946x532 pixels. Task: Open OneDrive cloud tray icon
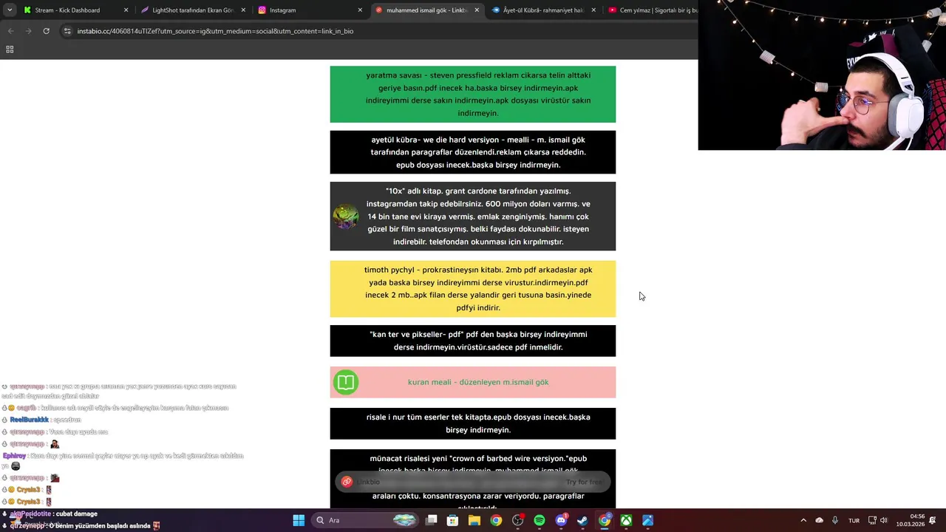[x=819, y=520]
